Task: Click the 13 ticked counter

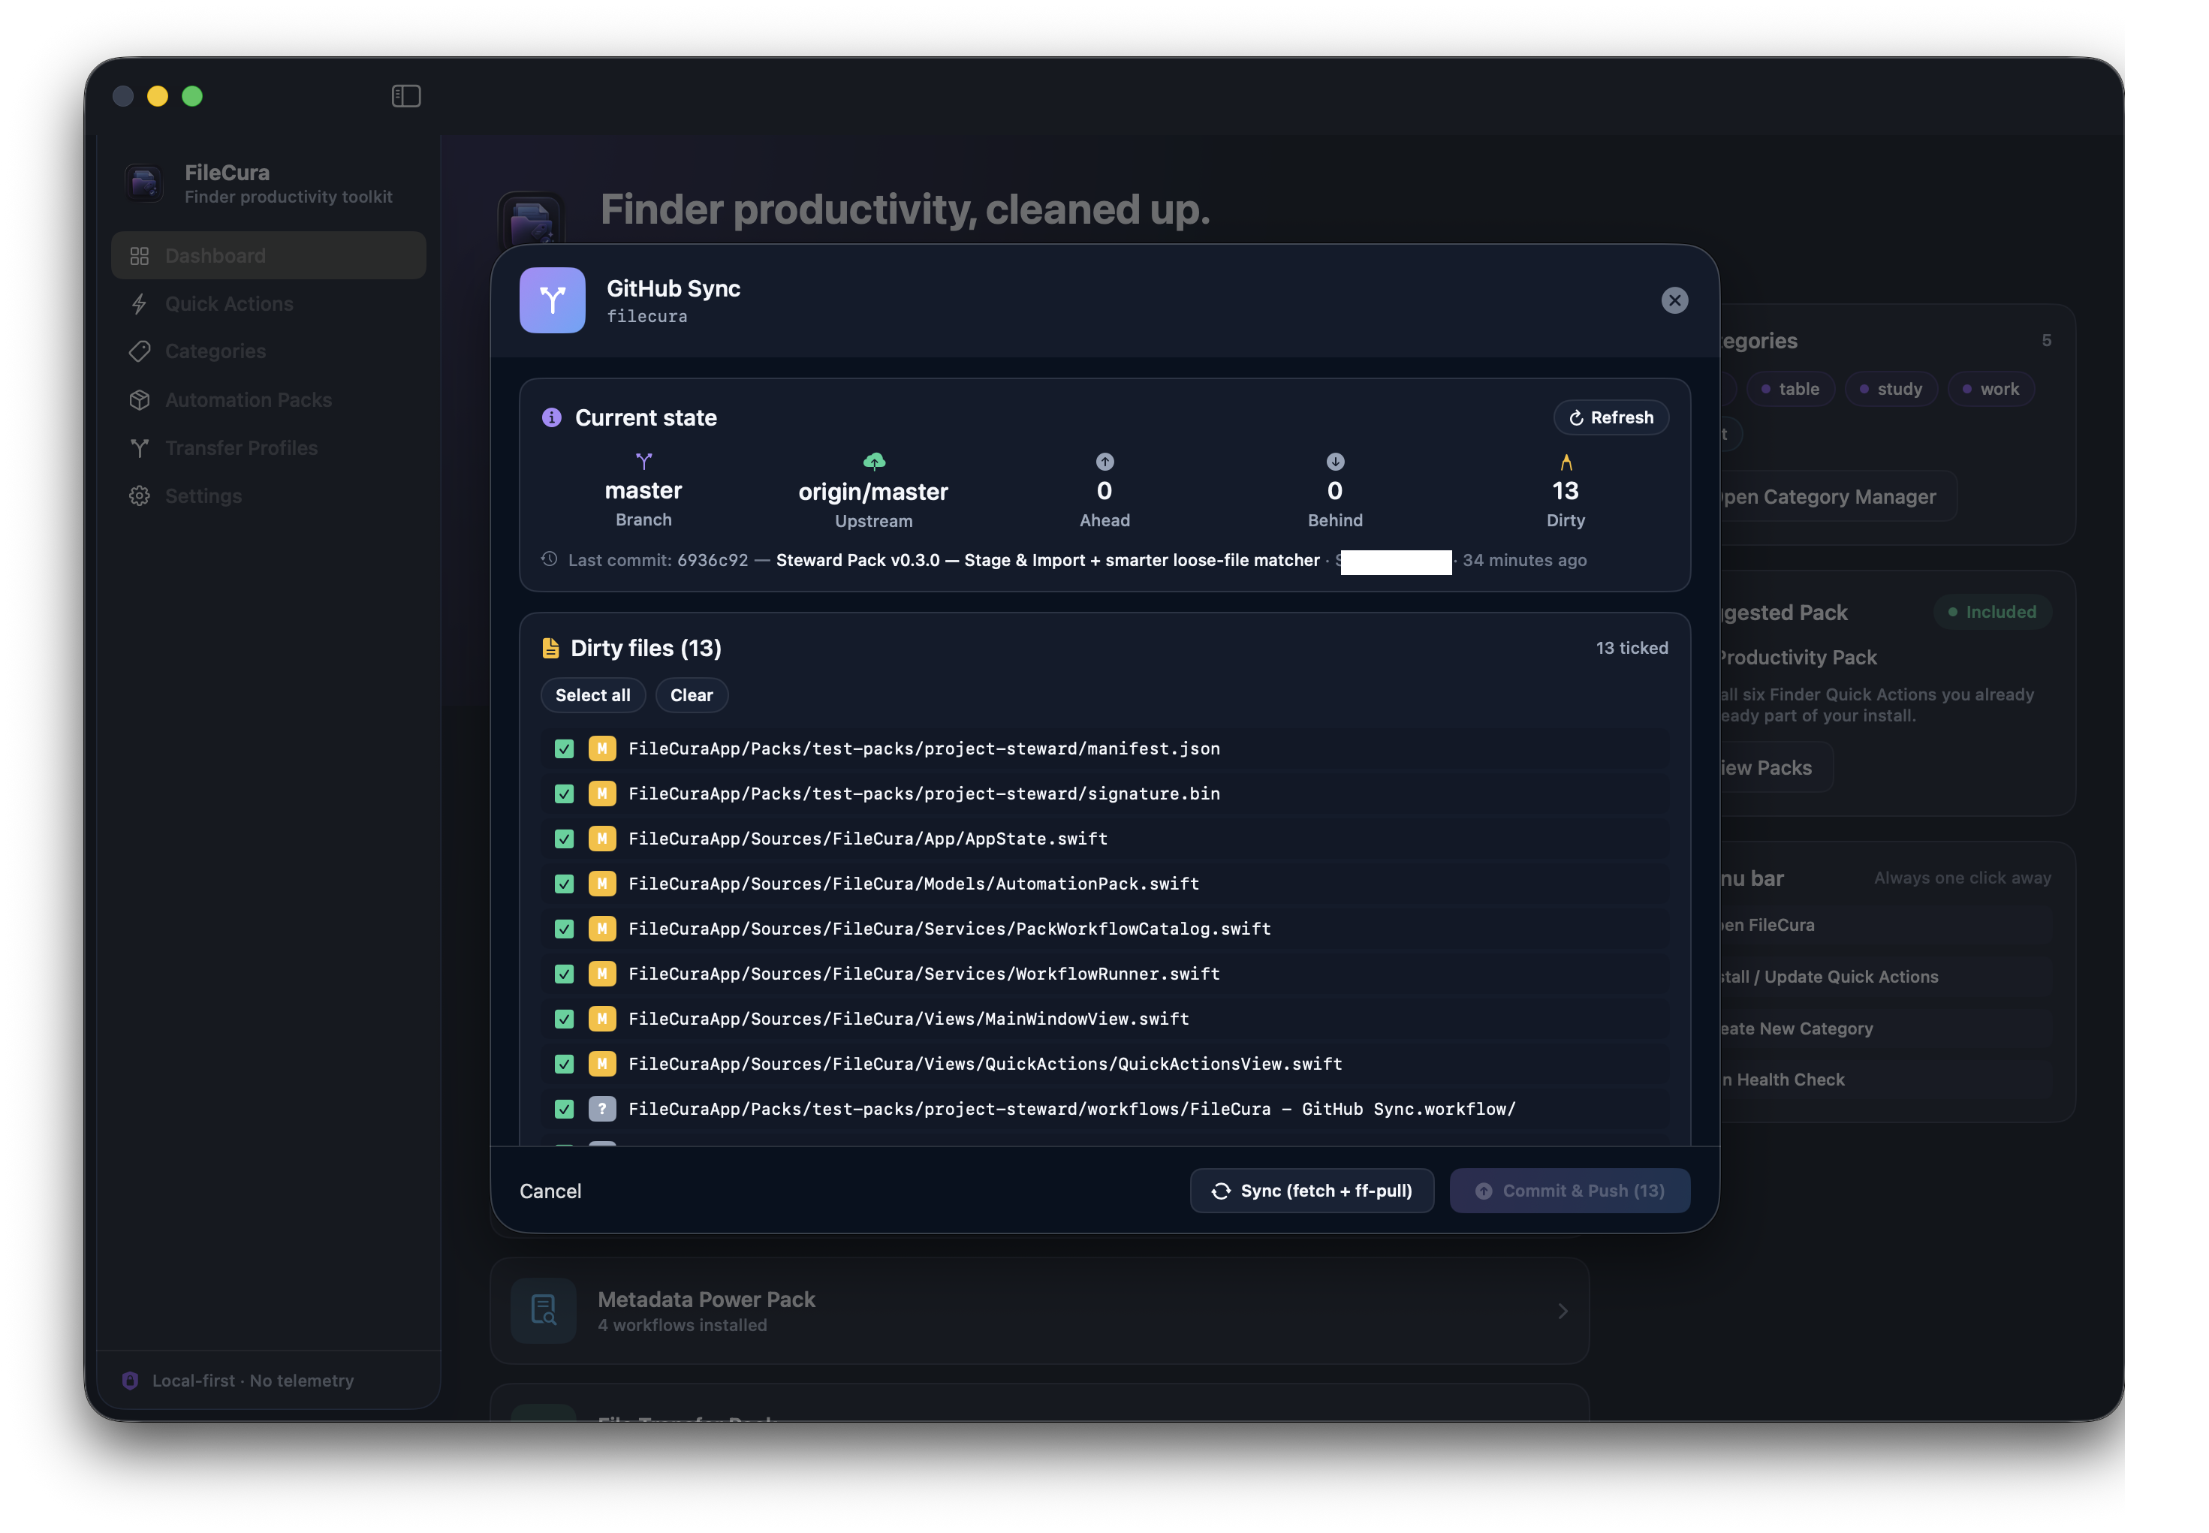Action: point(1631,647)
